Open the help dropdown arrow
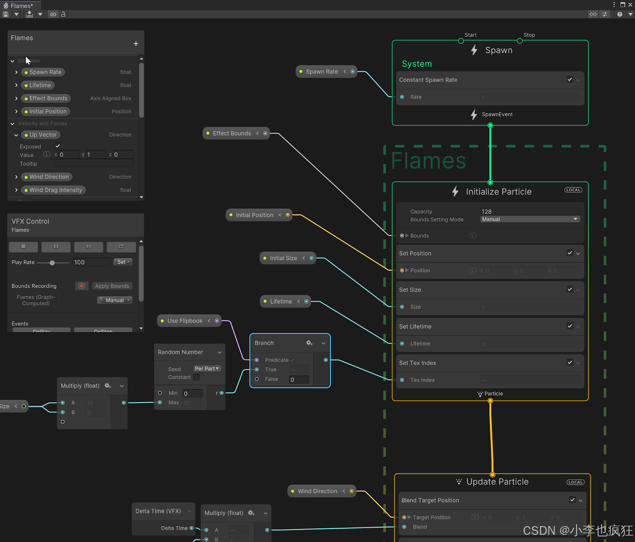The height and width of the screenshot is (542, 635). (x=630, y=14)
